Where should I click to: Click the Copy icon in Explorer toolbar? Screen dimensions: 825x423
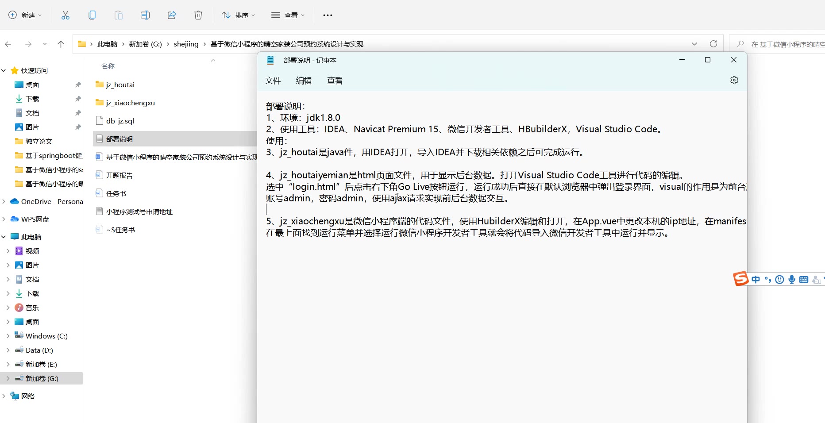click(92, 15)
